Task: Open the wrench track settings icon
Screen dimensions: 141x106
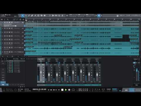Action: [x=8, y=20]
